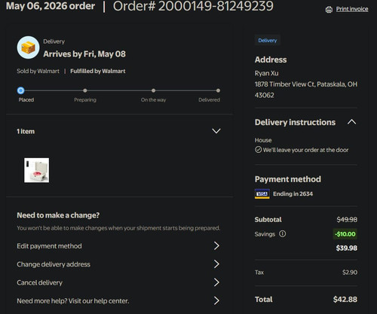Click the Placed status marker
The image size is (377, 314).
[21, 90]
